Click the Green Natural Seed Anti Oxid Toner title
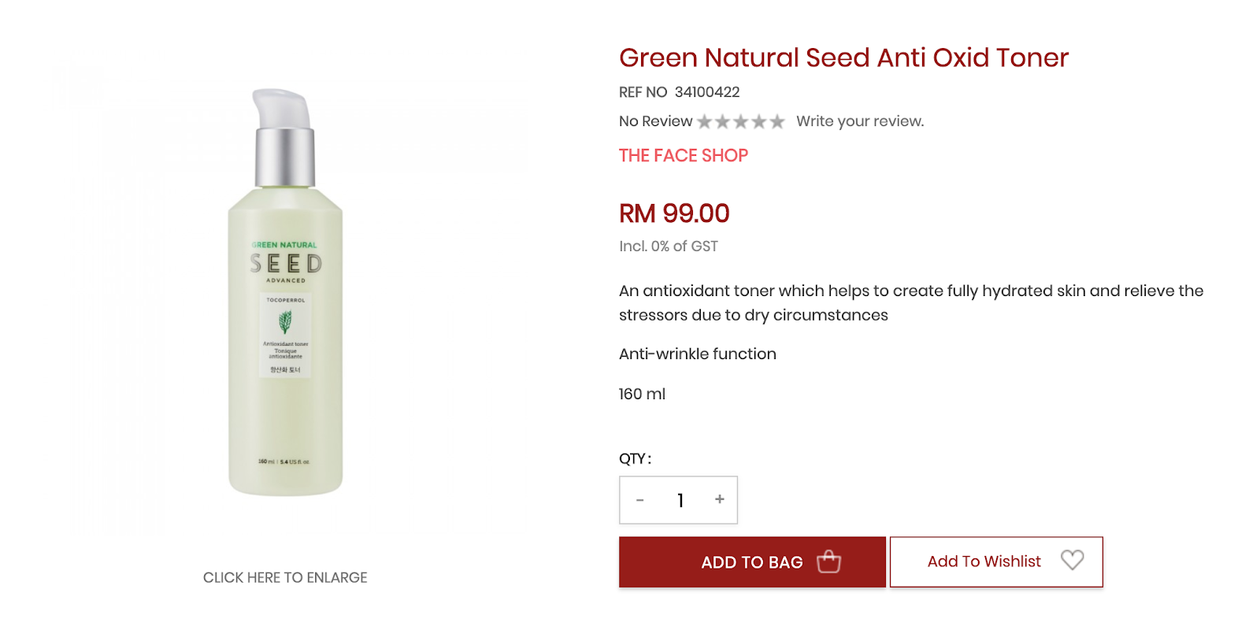Viewport: 1260px width, 619px height. click(843, 57)
